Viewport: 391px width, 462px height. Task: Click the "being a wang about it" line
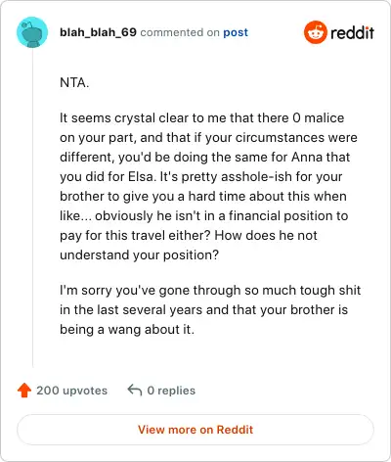tap(127, 329)
